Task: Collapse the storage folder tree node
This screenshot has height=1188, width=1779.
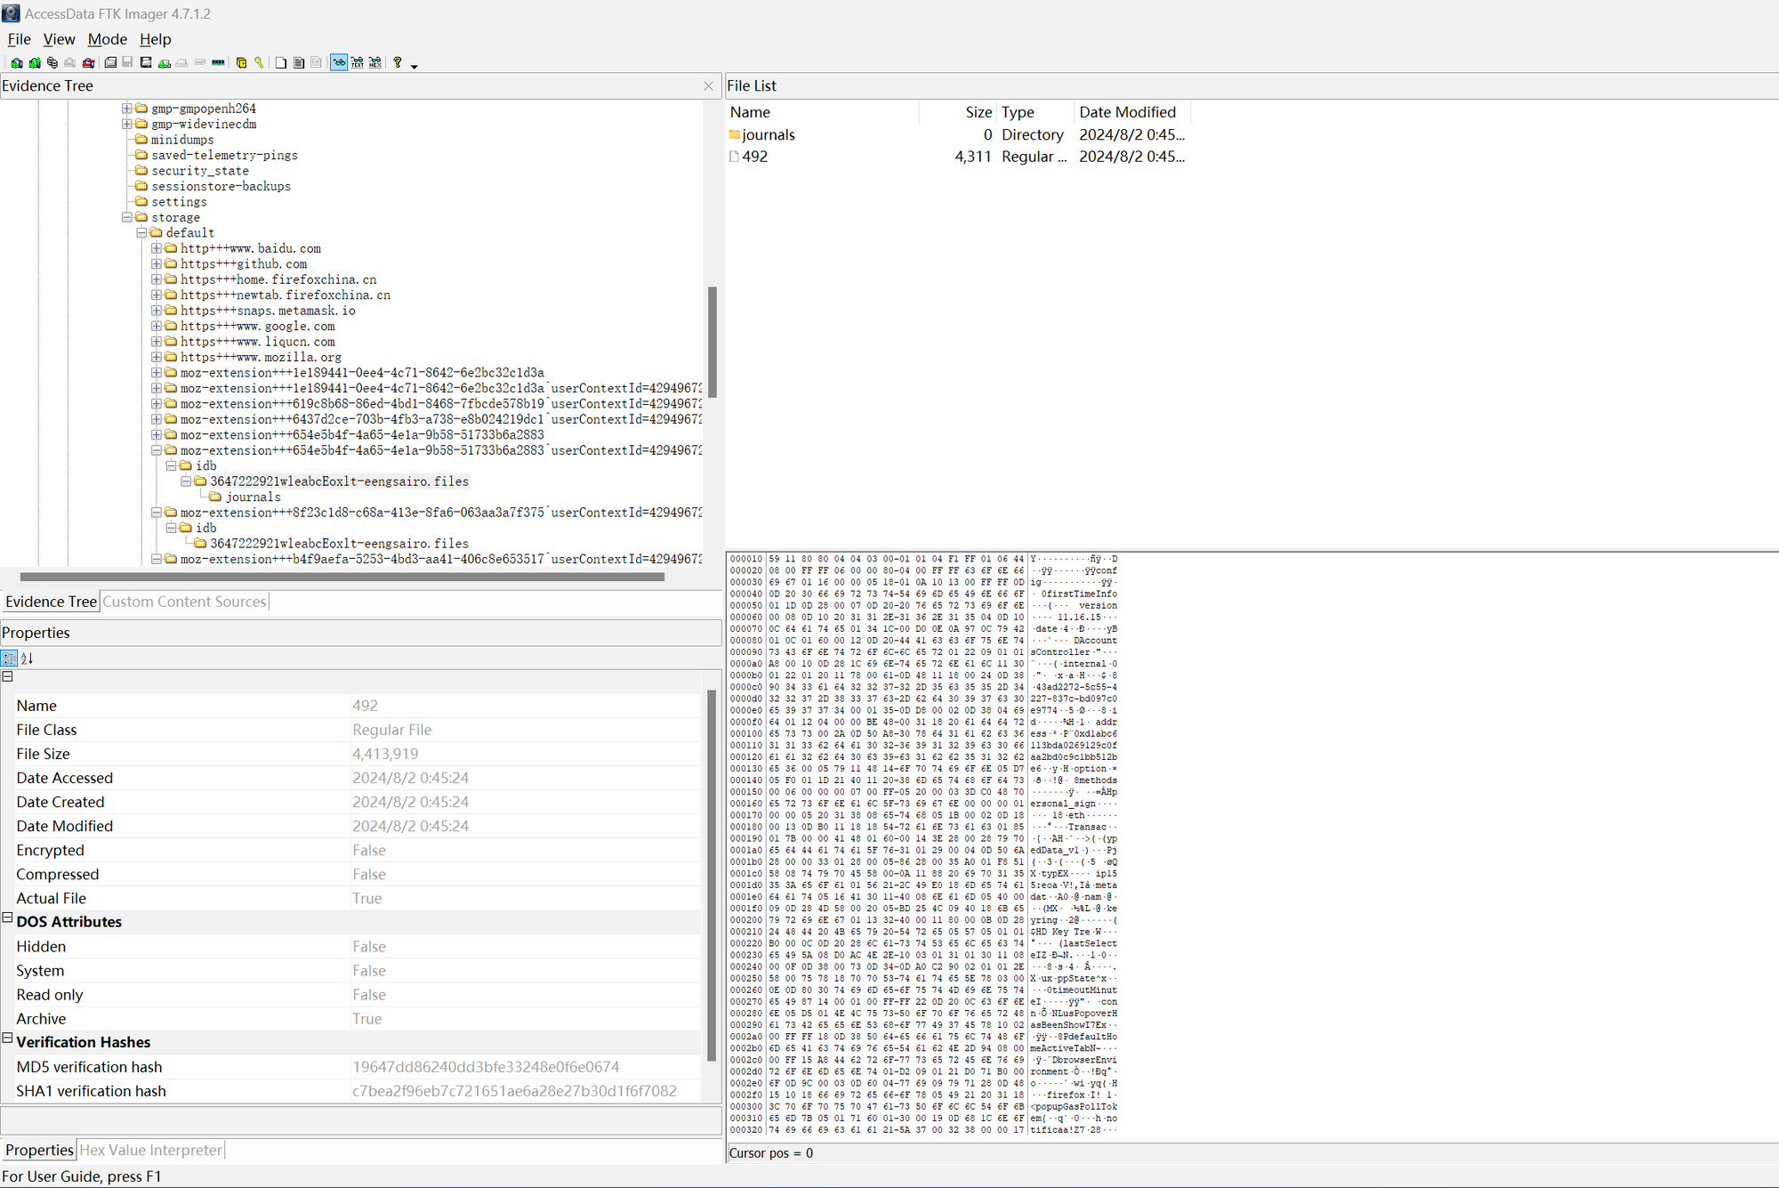Action: point(126,217)
